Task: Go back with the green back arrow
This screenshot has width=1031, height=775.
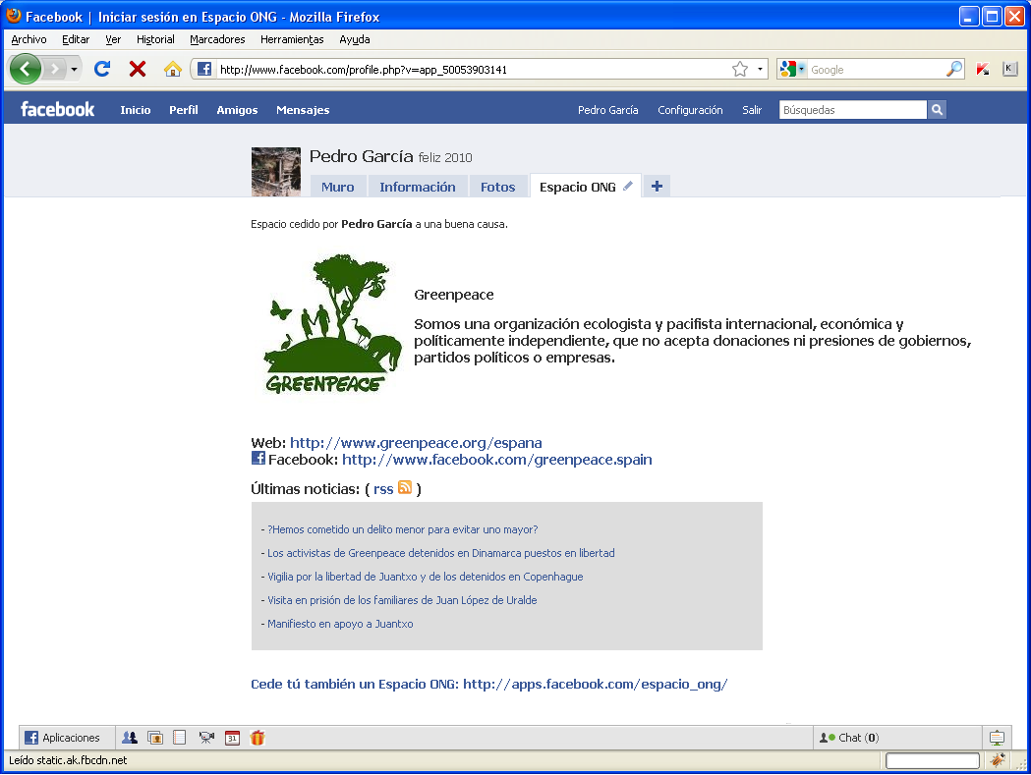Action: [25, 69]
